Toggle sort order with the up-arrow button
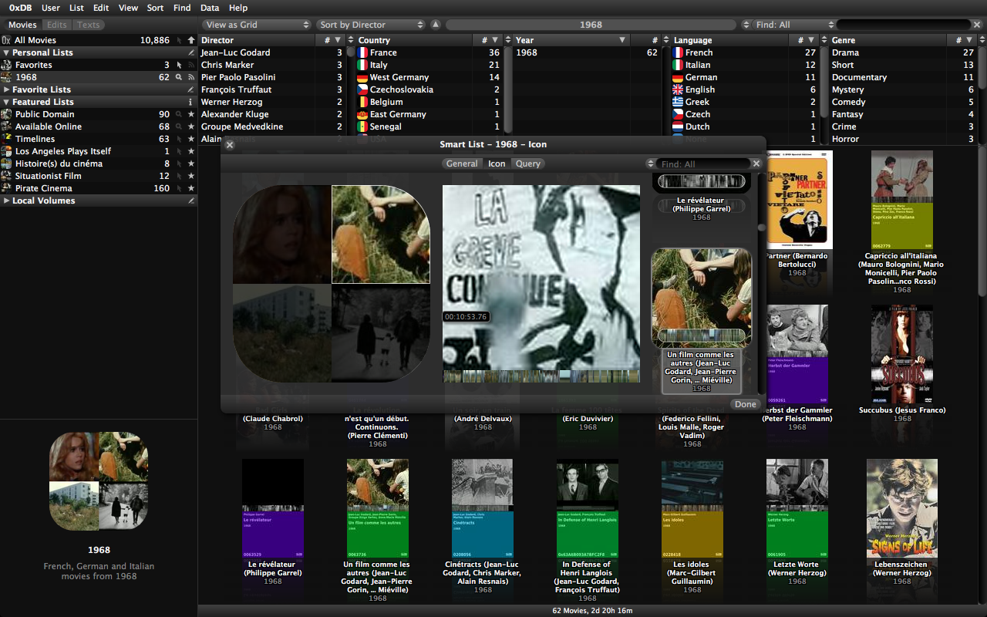 click(x=436, y=25)
